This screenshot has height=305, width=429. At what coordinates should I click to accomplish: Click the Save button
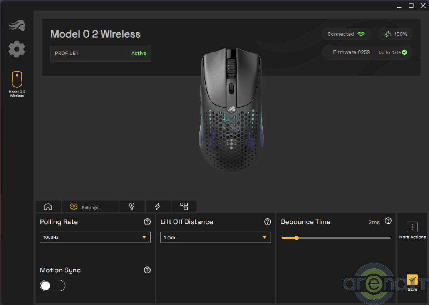[x=412, y=282]
